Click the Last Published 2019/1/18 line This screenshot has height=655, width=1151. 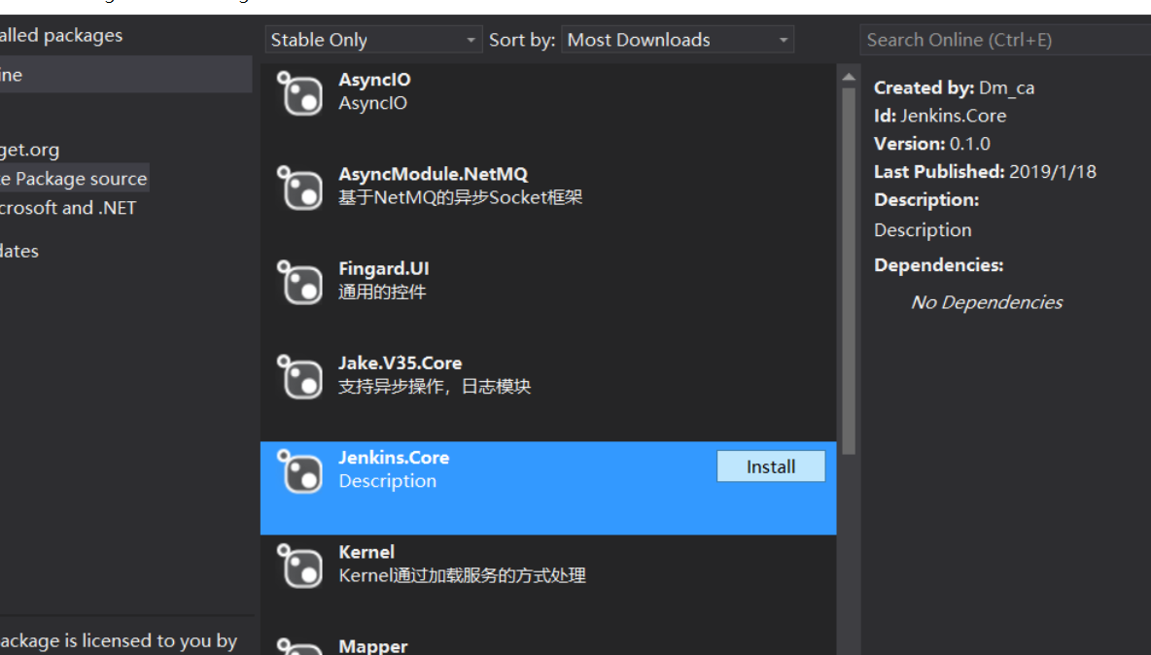985,172
